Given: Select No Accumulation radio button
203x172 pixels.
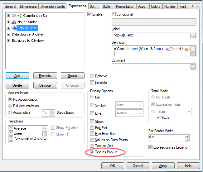Looking at the screenshot, I should click(10, 99).
